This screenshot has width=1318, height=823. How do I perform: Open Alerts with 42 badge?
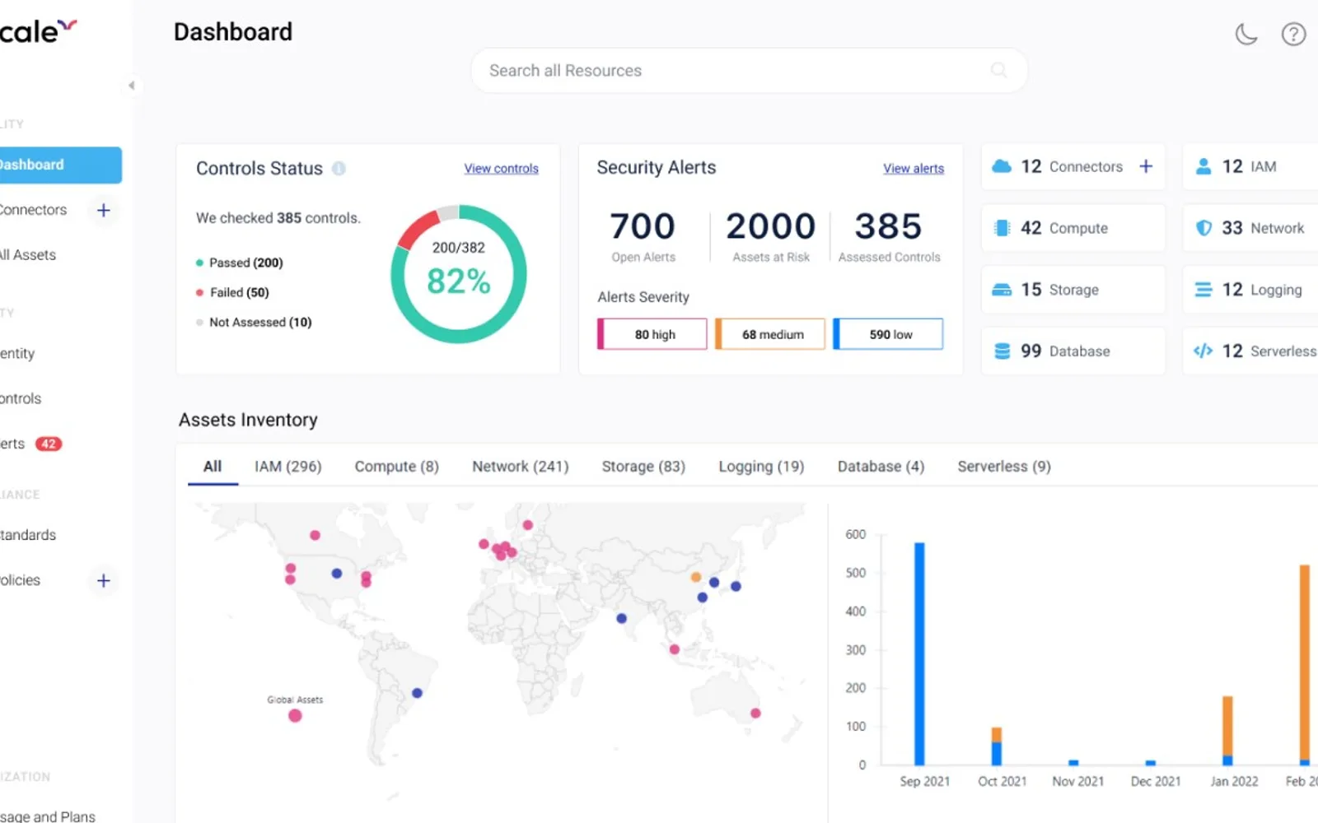pos(30,444)
